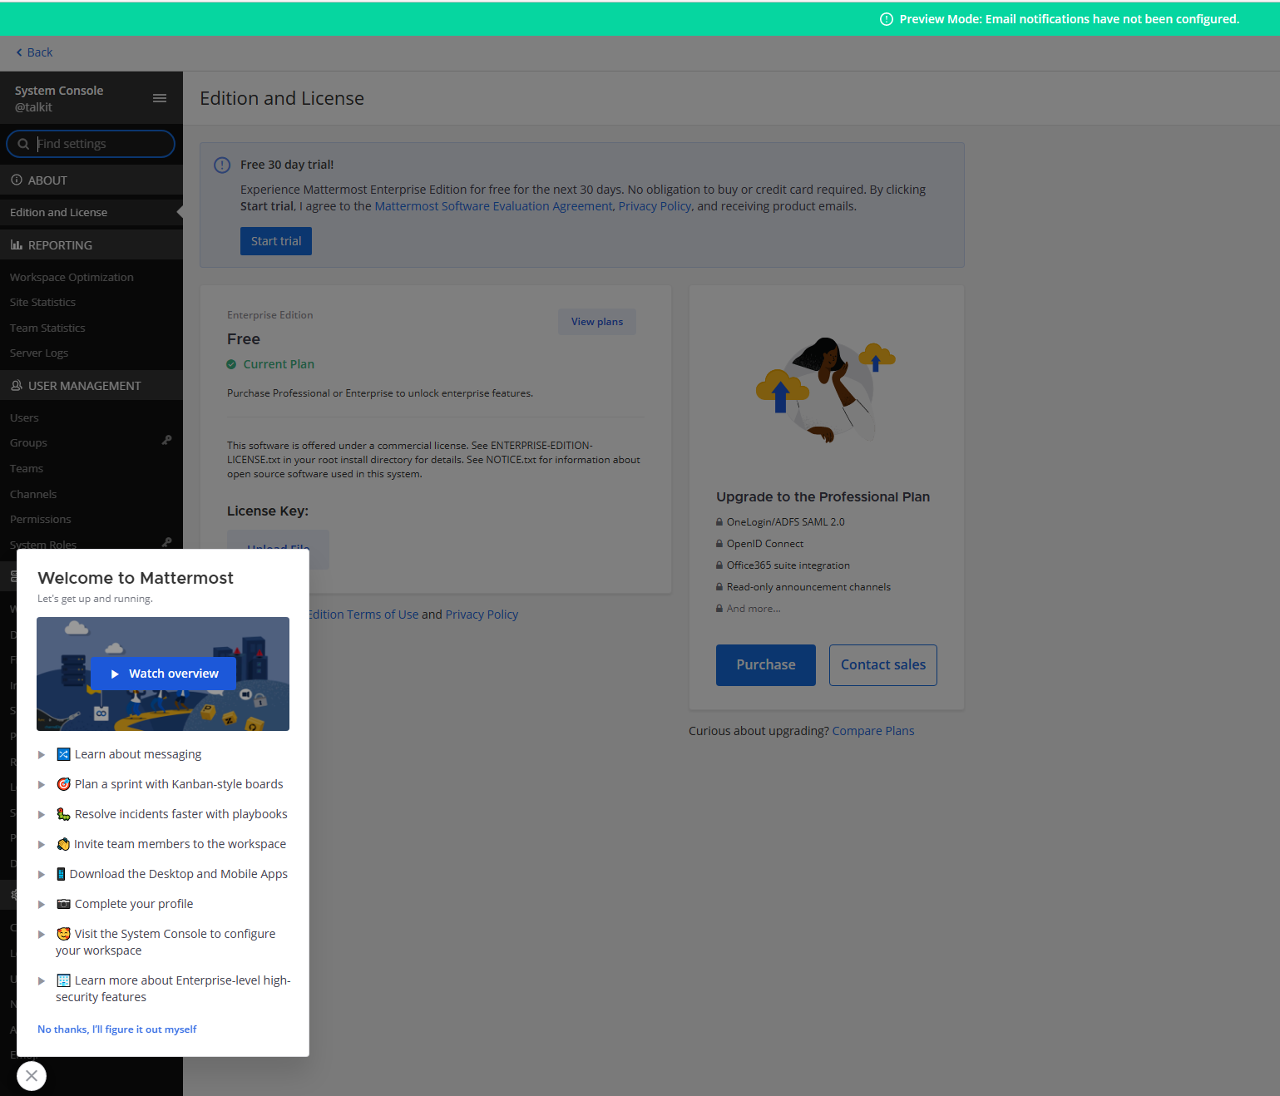The image size is (1280, 1096).
Task: Click the View plans button
Action: tap(597, 322)
